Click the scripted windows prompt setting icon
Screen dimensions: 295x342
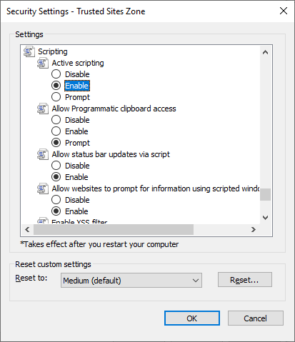coord(43,188)
